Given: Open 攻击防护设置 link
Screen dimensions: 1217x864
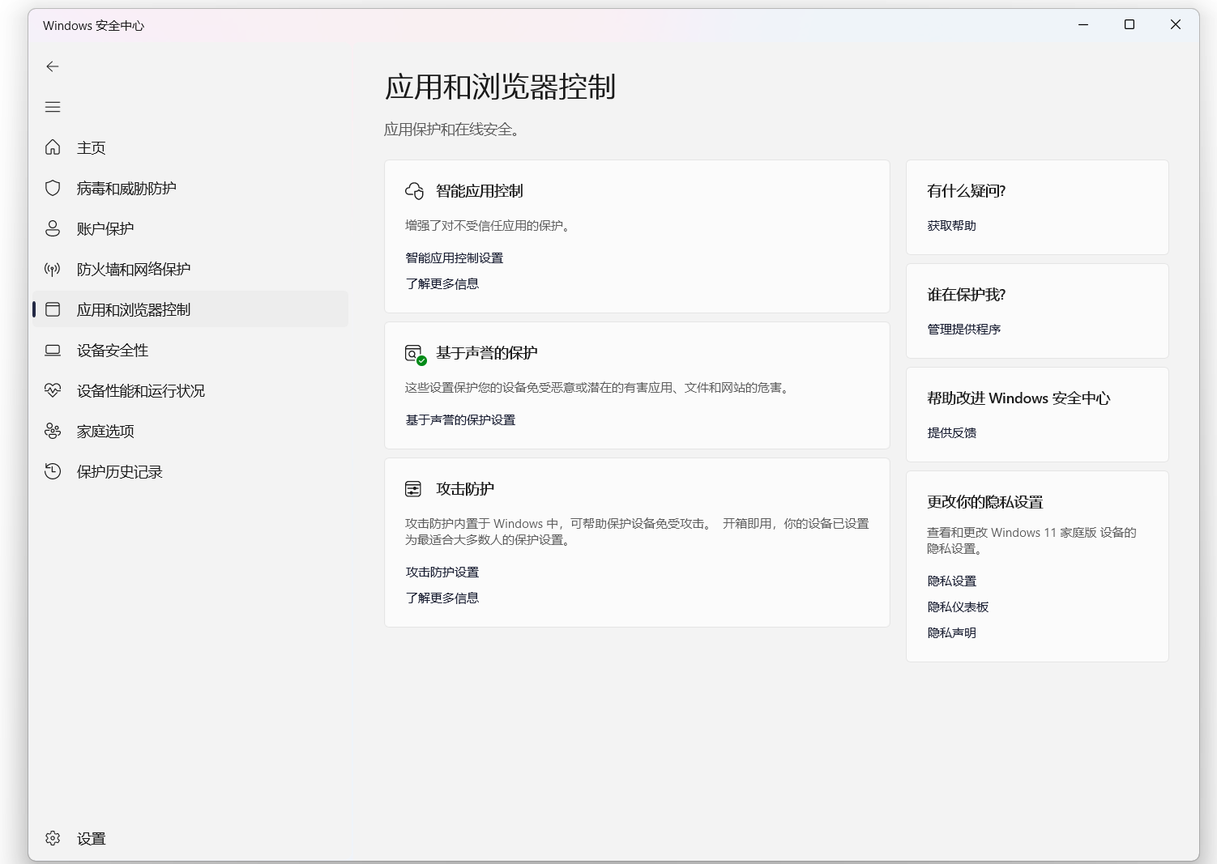Looking at the screenshot, I should (442, 572).
